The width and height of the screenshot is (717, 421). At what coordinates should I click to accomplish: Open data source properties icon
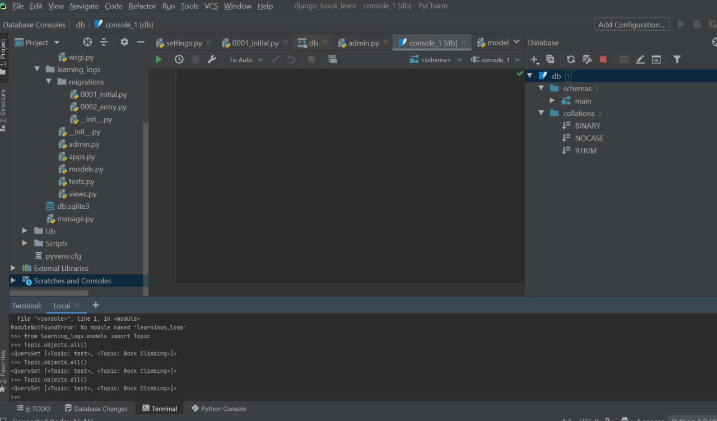(x=587, y=59)
